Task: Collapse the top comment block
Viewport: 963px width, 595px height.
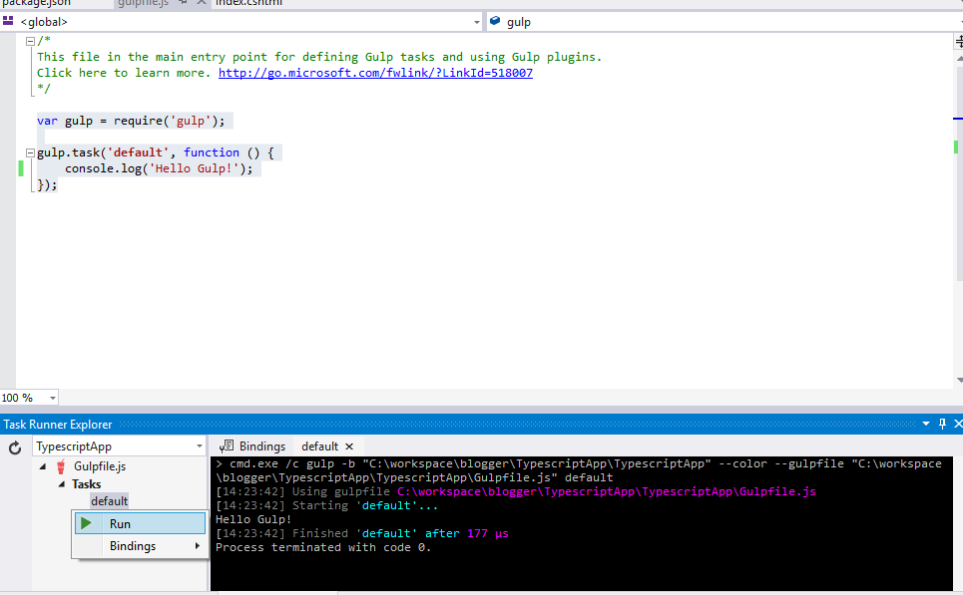Action: (x=30, y=41)
